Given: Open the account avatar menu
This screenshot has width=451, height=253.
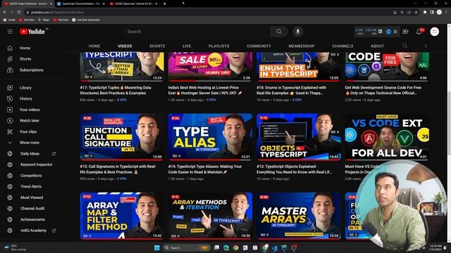Looking at the screenshot, I should point(434,32).
